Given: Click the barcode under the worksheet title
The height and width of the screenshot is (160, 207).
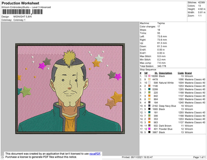Looking at the screenshot, I should click(22, 12).
